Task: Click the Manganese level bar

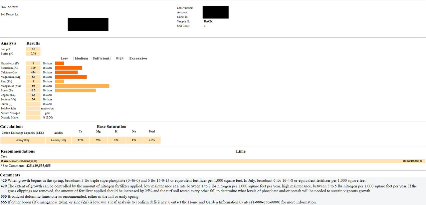Action: pos(82,86)
